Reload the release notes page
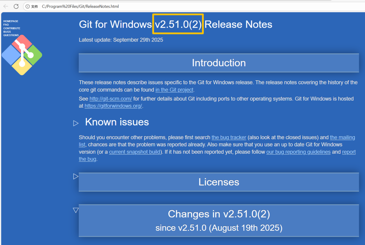Screen dimensions: 365x245 pos(16,6)
